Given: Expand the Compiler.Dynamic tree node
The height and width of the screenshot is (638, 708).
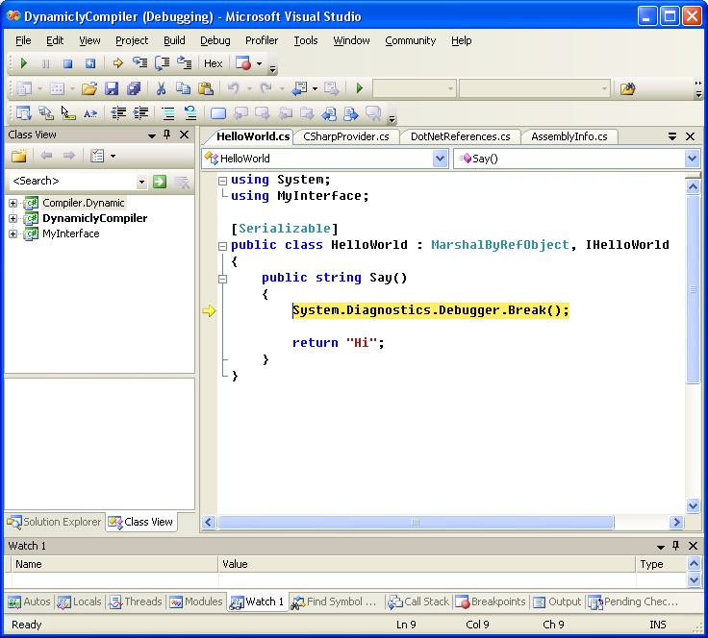Looking at the screenshot, I should [x=13, y=203].
